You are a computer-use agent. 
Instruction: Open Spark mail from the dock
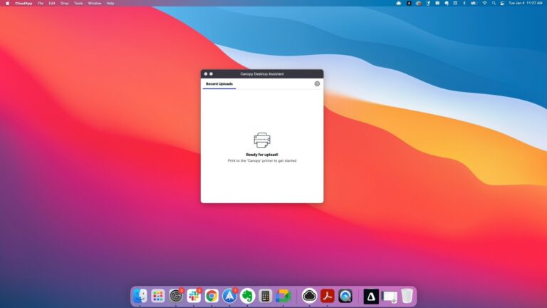229,296
